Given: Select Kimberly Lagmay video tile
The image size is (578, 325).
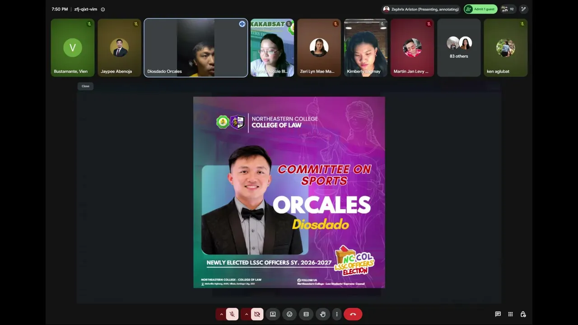Looking at the screenshot, I should pos(366,47).
